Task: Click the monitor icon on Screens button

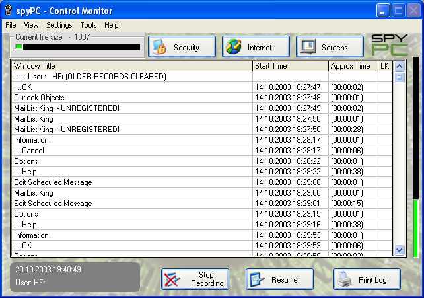Action: pyautogui.click(x=308, y=47)
